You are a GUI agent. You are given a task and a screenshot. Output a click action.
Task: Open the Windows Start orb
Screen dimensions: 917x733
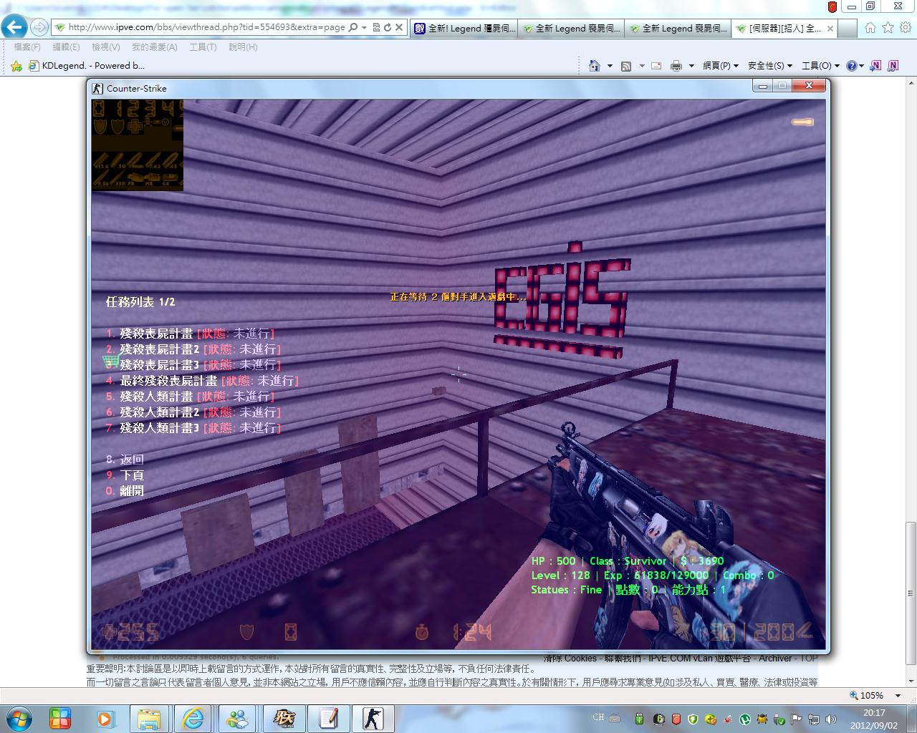point(19,718)
